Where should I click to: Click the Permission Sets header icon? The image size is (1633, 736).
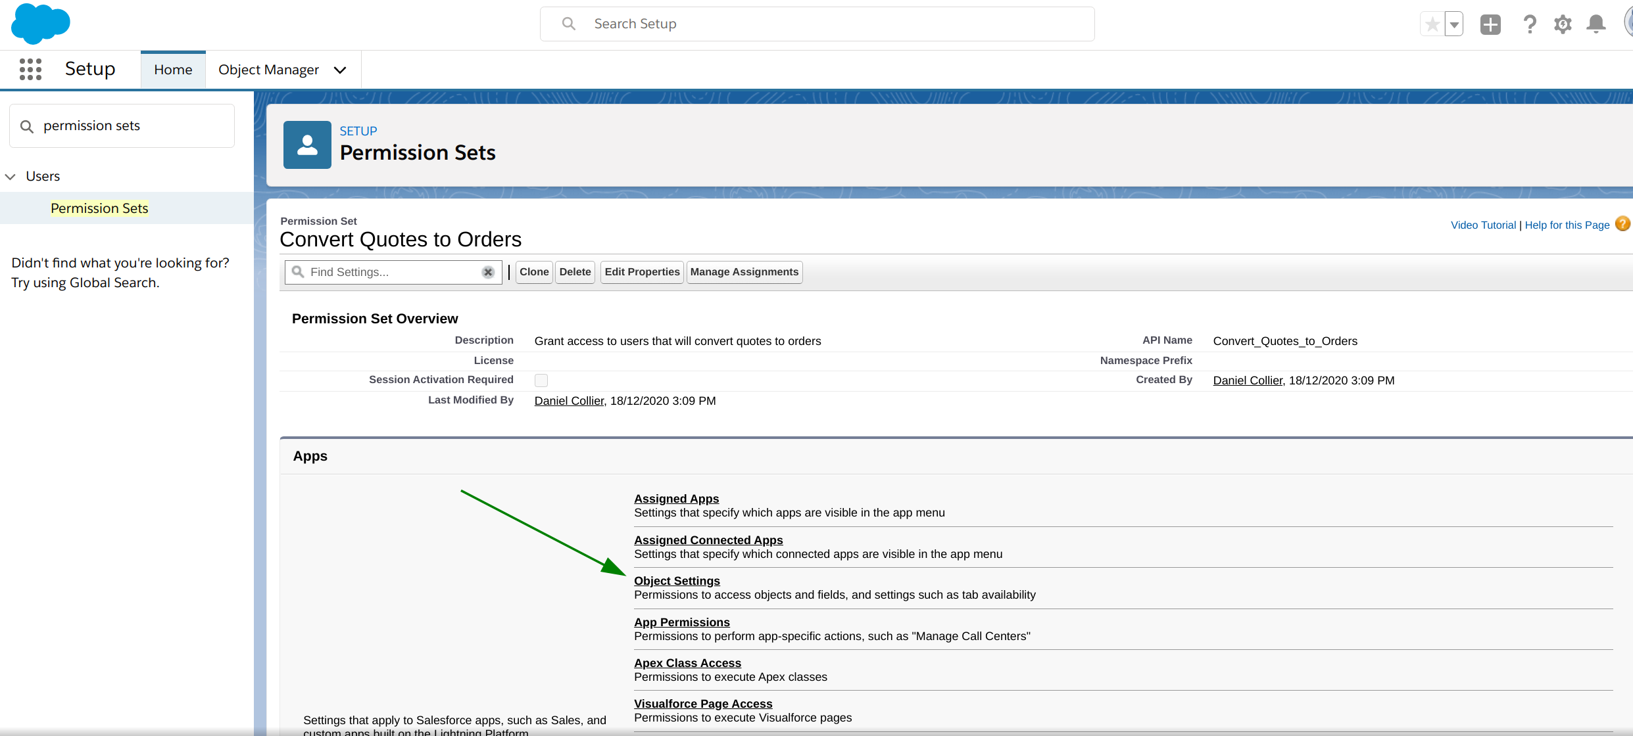[x=307, y=145]
